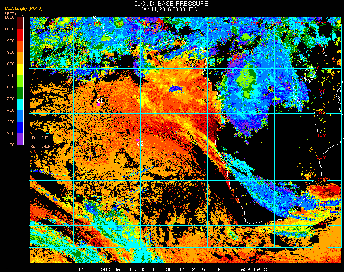The image size is (344, 272).
Task: Click the '1000' legend value
Action: 10,29
